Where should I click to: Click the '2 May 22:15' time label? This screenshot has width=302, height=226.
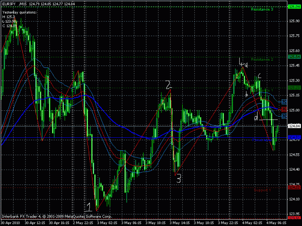pyautogui.click(x=83, y=223)
